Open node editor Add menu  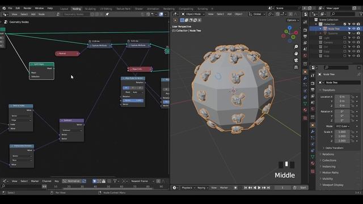pyautogui.click(x=33, y=14)
